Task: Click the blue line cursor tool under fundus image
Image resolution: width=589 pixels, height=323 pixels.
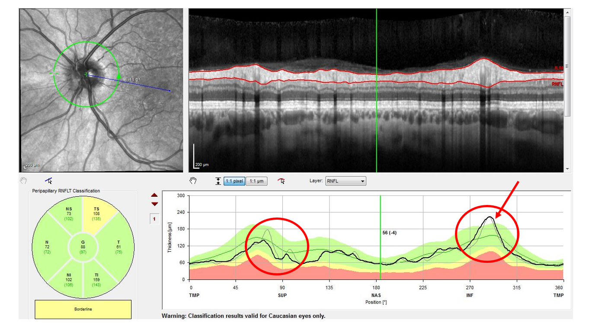Action: (x=48, y=181)
